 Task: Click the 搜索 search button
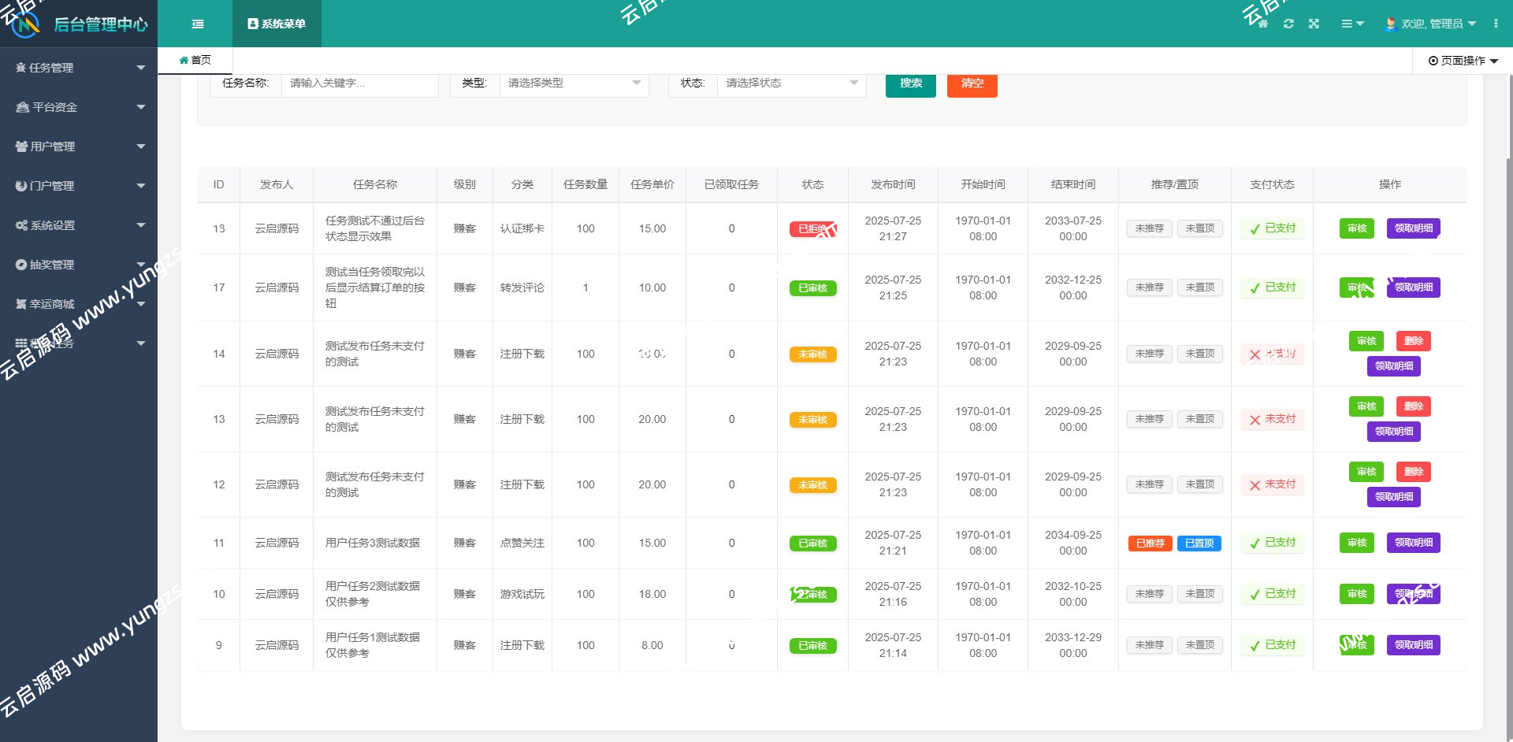910,83
